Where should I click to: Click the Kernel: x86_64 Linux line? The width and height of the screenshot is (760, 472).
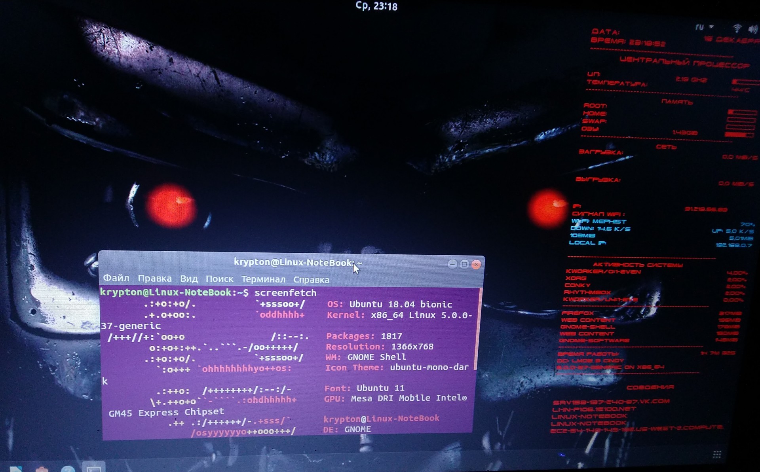399,315
